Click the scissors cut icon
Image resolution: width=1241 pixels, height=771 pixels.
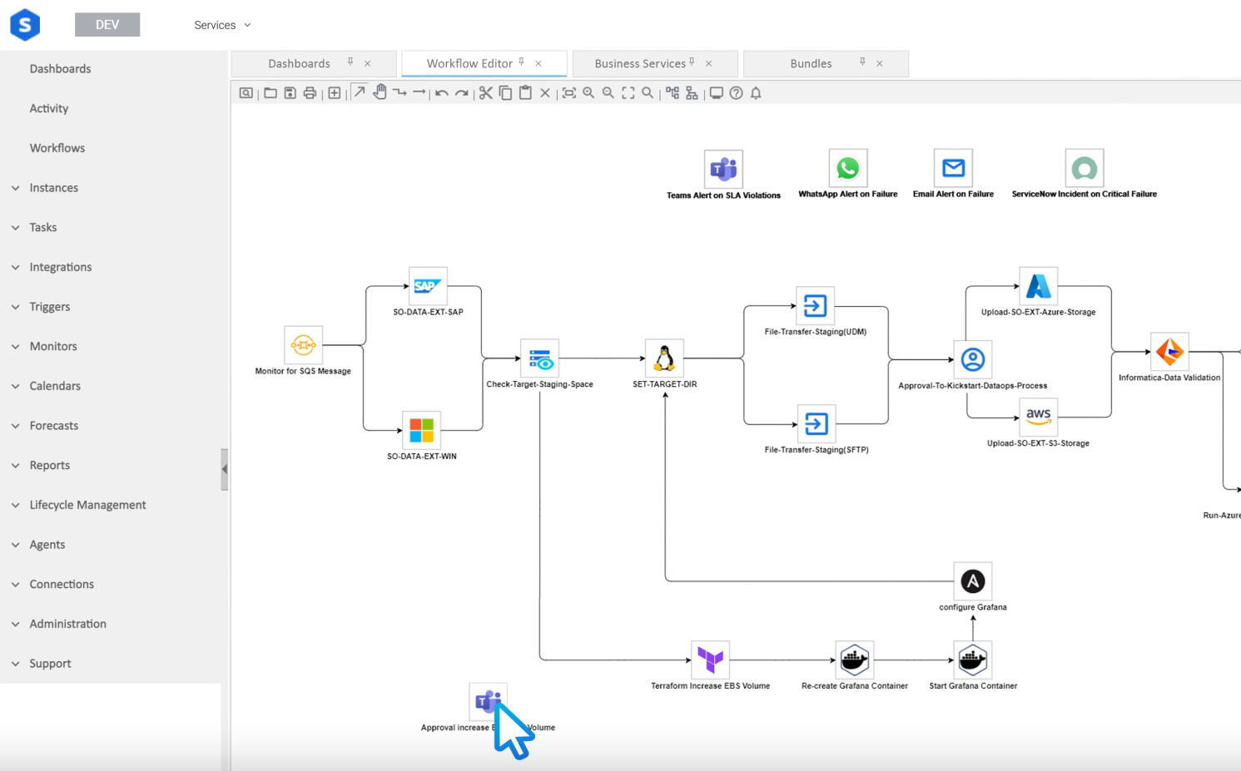pos(485,93)
